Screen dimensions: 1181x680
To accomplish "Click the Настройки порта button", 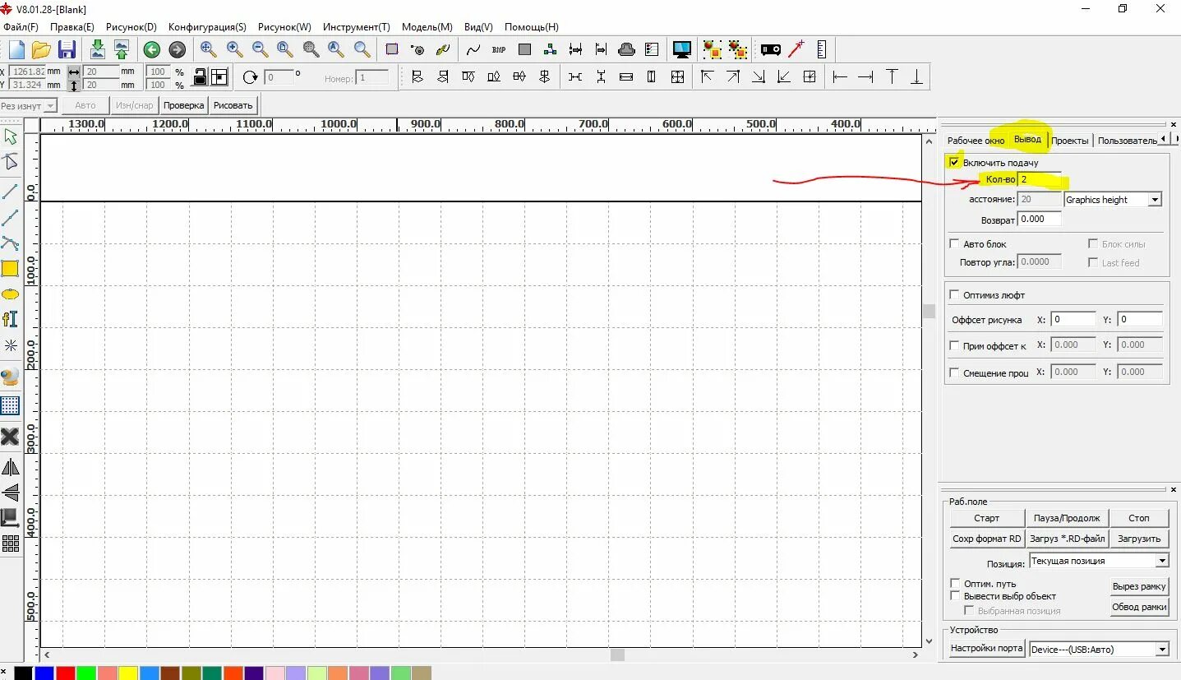I will (987, 648).
